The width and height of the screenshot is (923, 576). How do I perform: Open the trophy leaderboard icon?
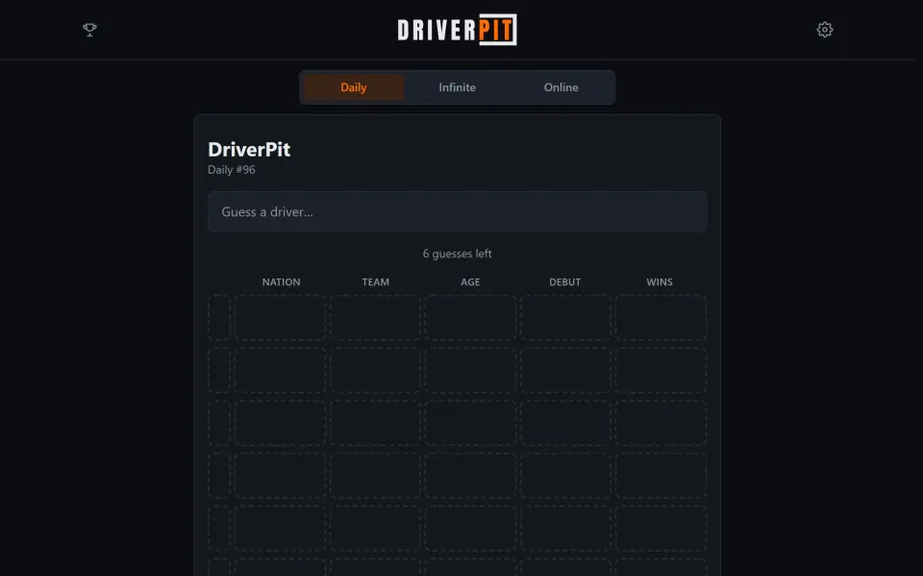89,30
